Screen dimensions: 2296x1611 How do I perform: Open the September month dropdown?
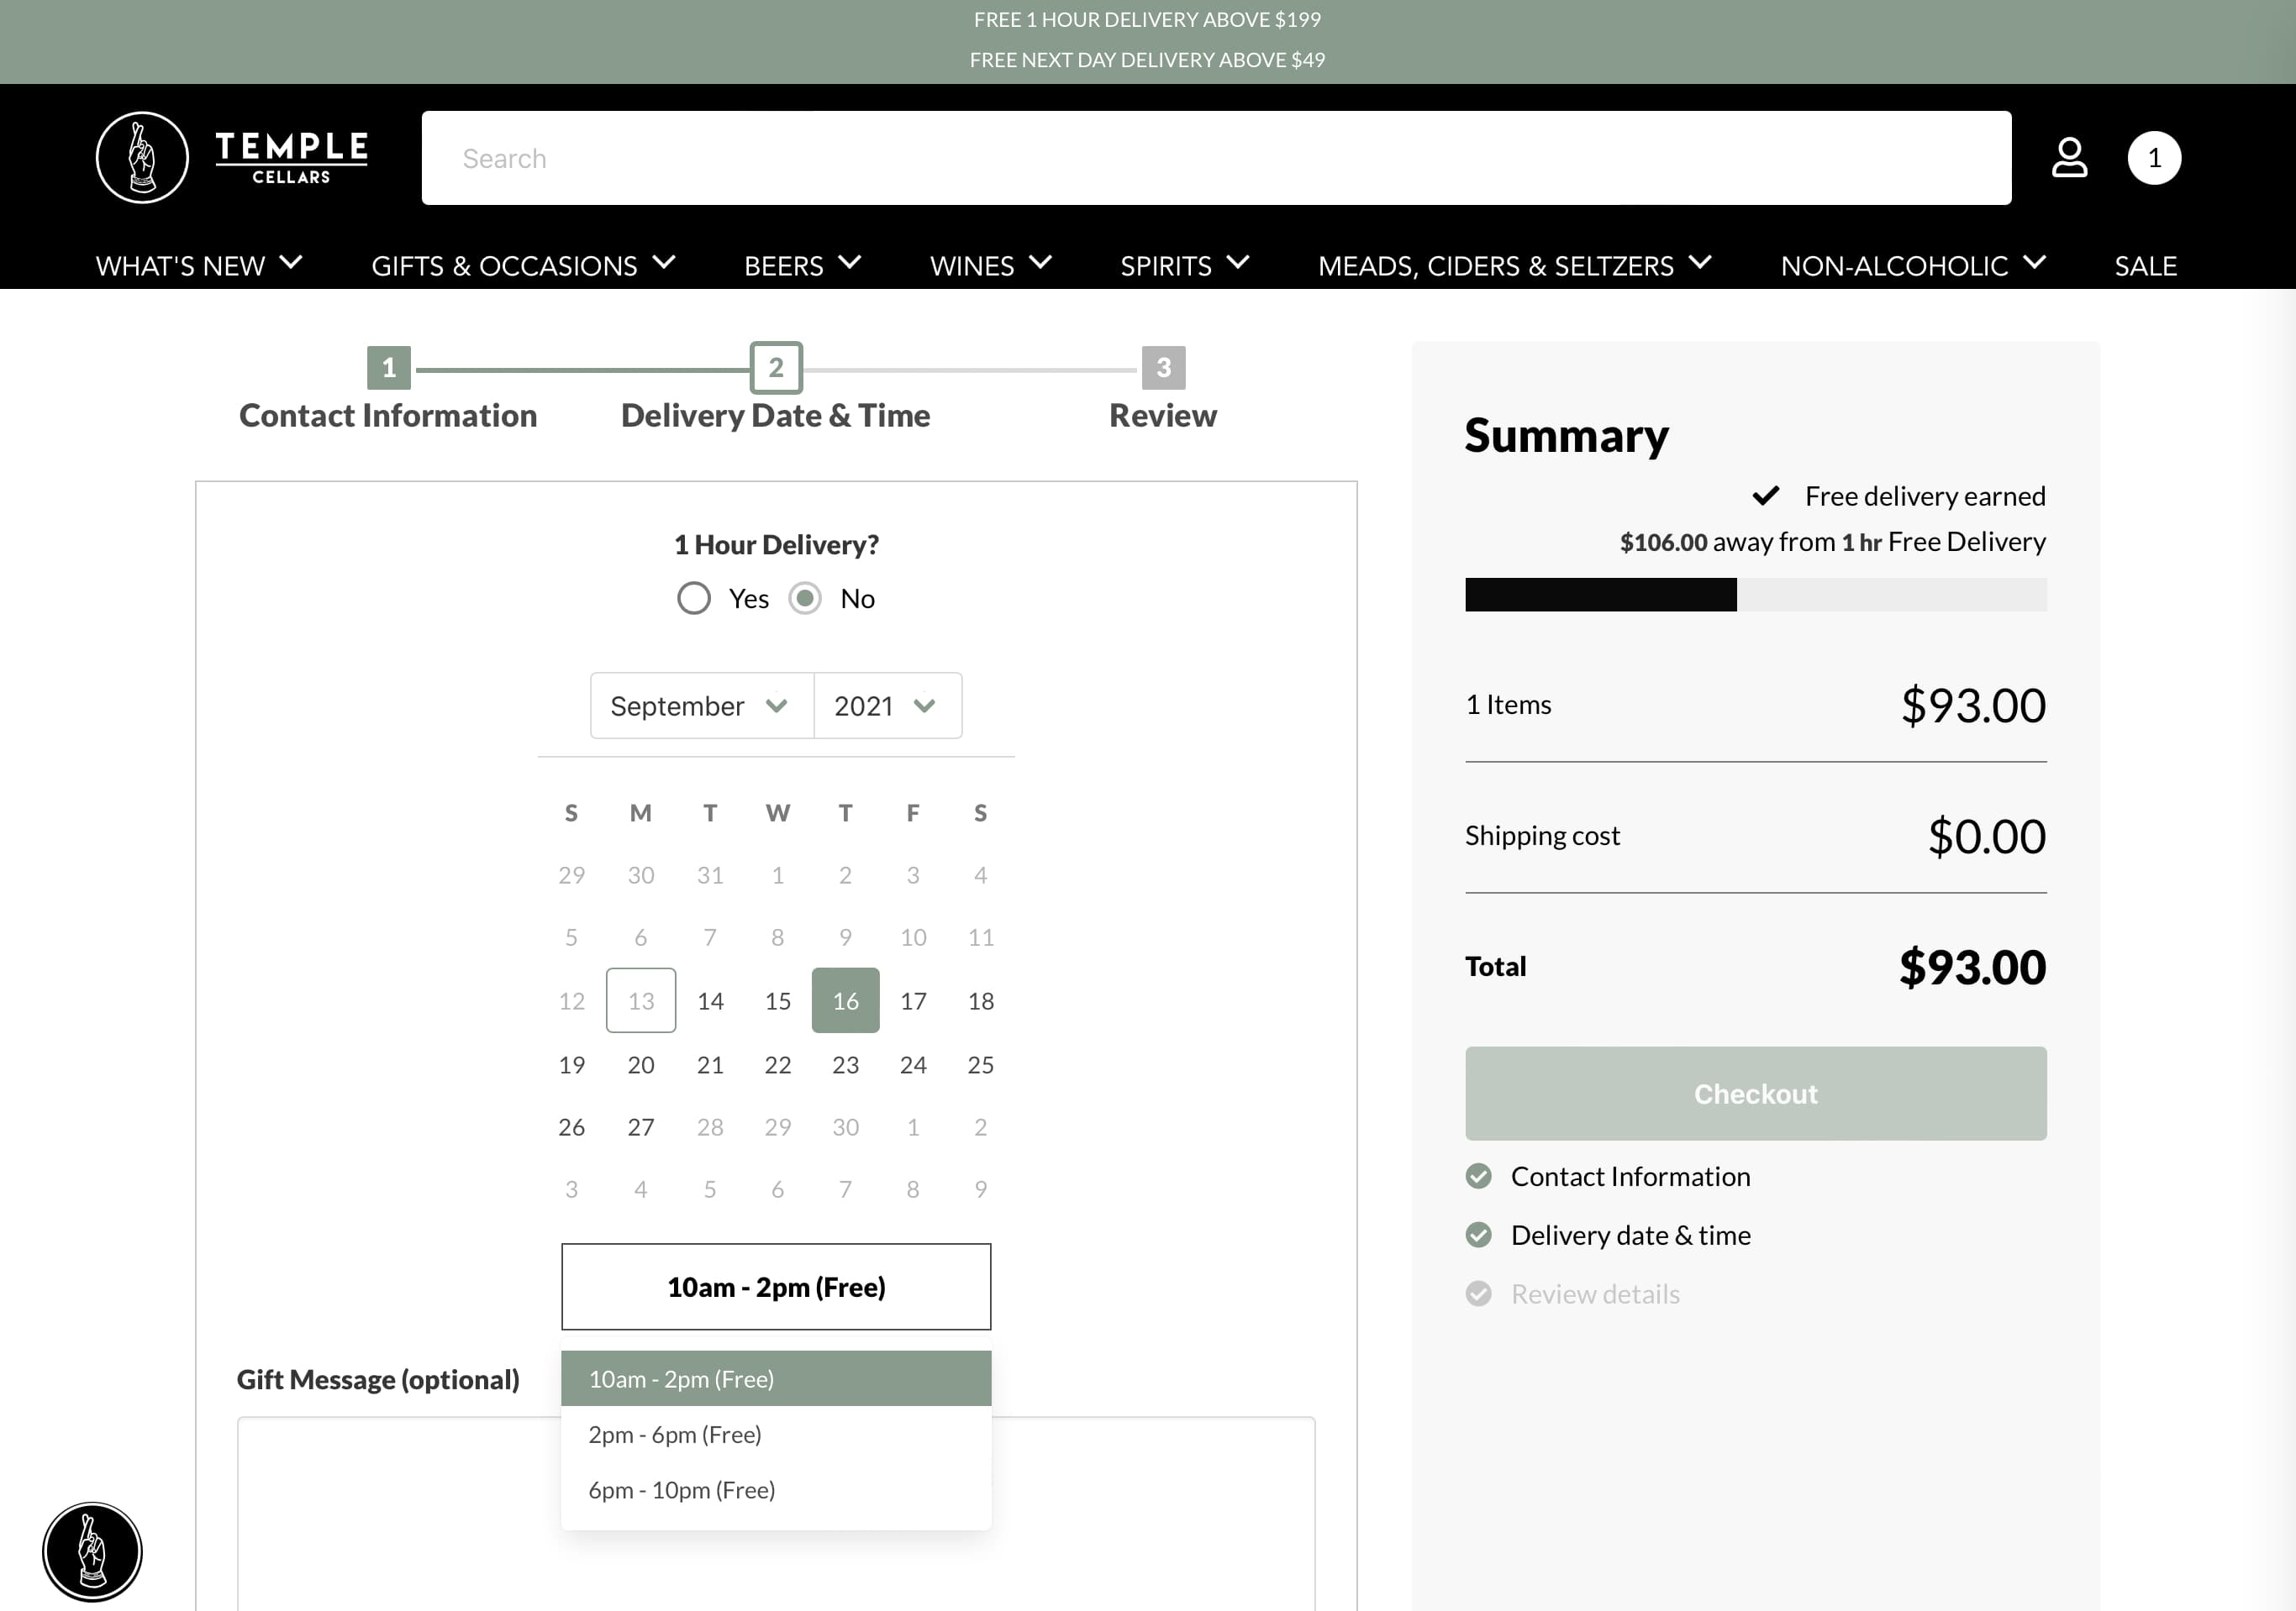coord(700,706)
